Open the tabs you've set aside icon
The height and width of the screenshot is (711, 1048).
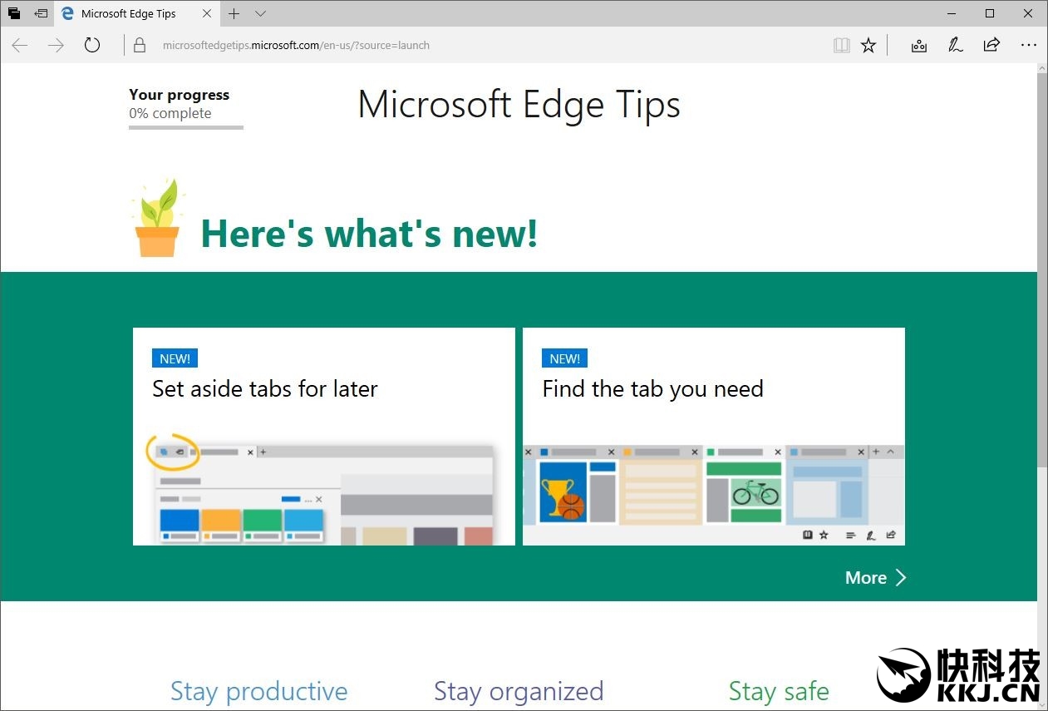(14, 13)
